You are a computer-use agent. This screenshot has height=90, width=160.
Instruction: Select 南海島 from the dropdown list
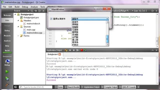89,42
